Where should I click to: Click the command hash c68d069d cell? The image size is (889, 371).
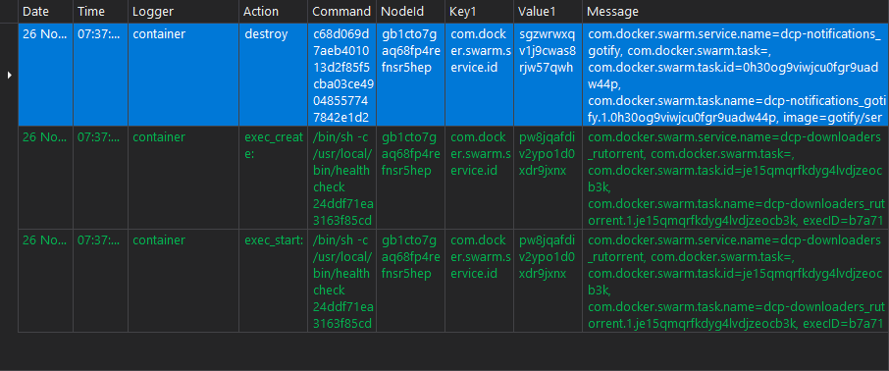(341, 75)
